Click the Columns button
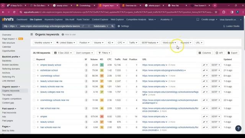Screen dimensions: 245x138 [205, 53]
